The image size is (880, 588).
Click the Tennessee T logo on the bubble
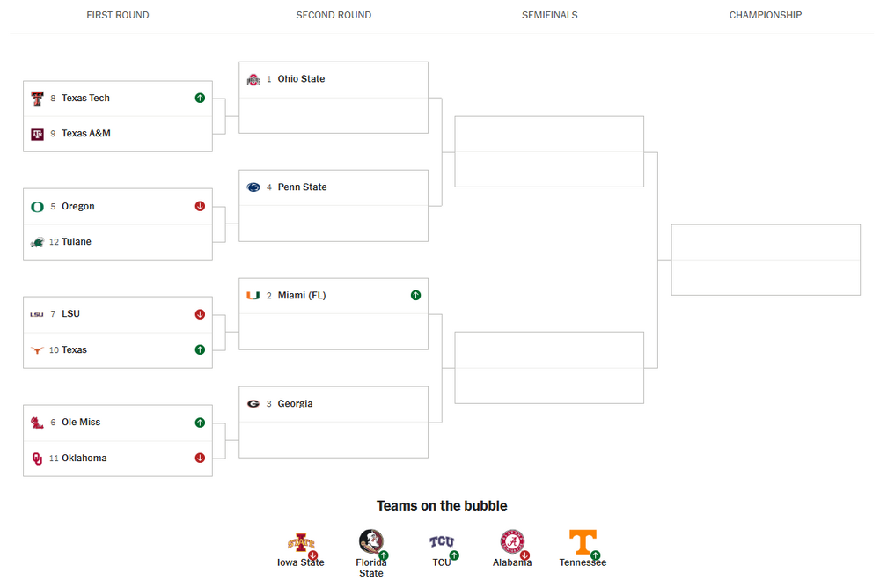[582, 541]
